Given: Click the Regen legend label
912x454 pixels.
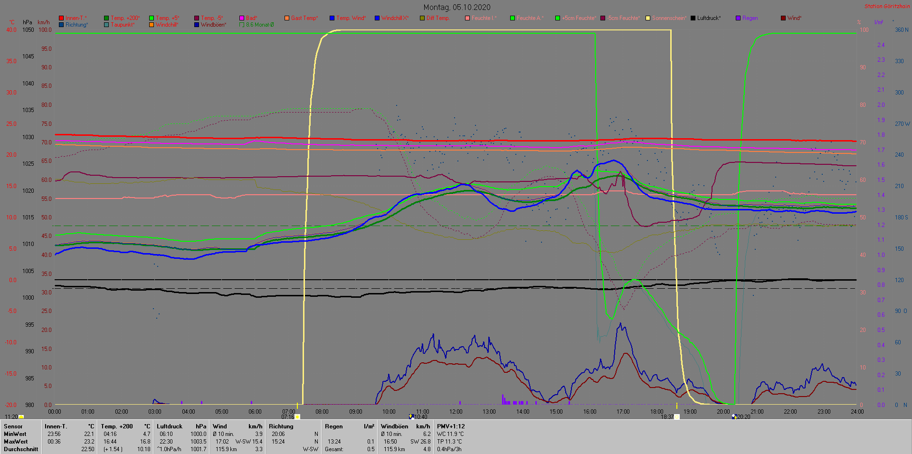Looking at the screenshot, I should click(750, 18).
